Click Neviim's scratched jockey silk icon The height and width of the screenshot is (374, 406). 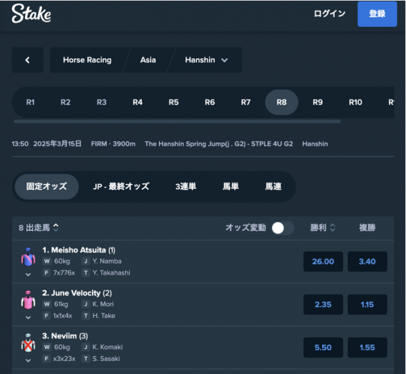(28, 343)
